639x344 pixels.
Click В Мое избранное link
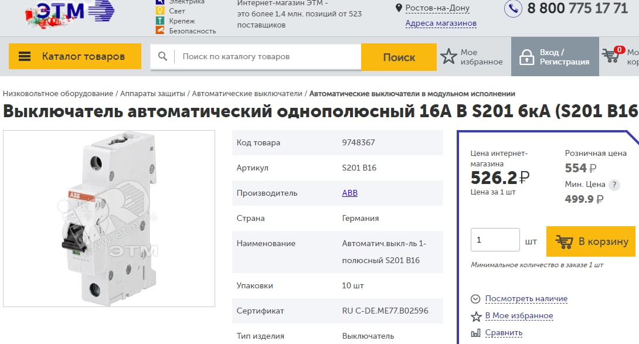(519, 315)
